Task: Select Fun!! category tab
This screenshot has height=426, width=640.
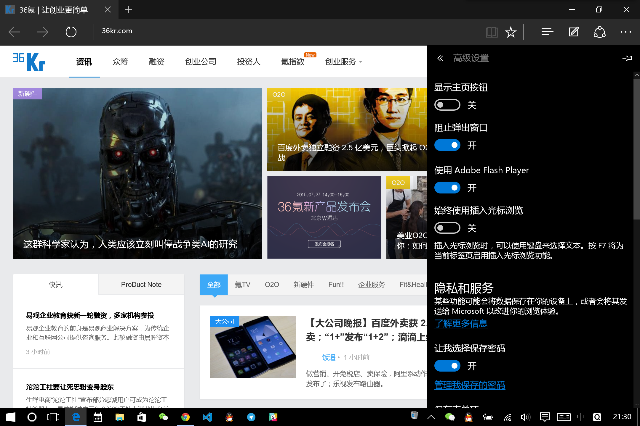Action: 336,285
